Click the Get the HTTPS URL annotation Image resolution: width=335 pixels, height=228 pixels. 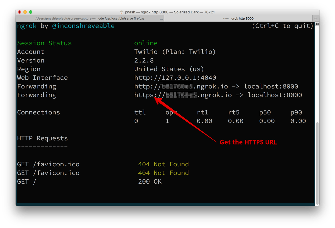pos(248,142)
